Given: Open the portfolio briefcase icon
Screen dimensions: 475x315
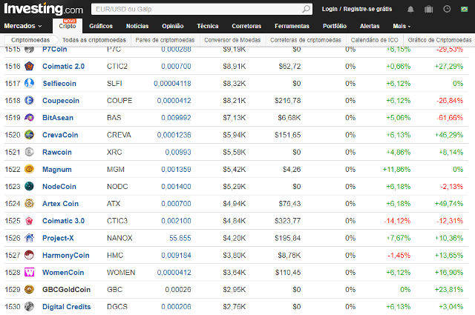Looking at the screenshot, I should (x=429, y=10).
